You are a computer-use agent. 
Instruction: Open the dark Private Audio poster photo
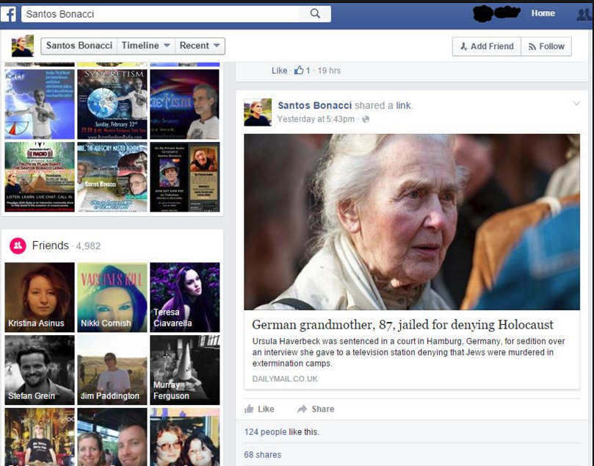185,176
